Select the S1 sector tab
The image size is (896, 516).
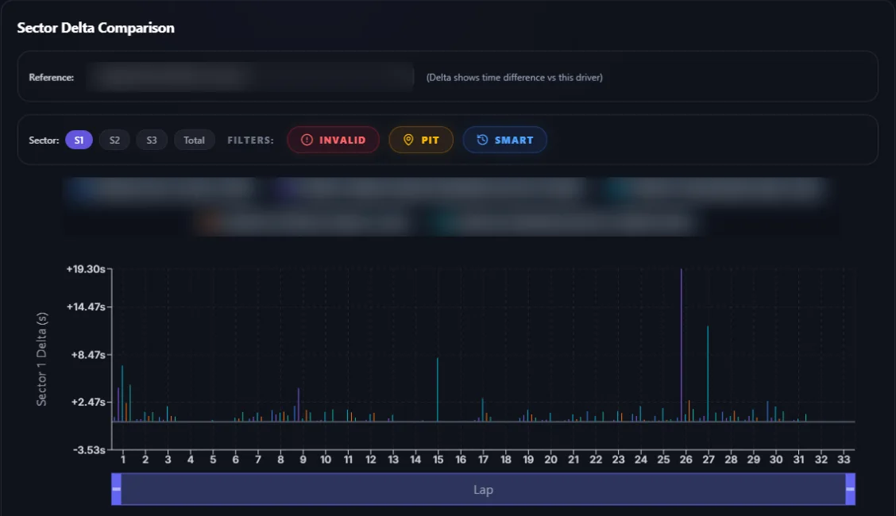(x=79, y=140)
